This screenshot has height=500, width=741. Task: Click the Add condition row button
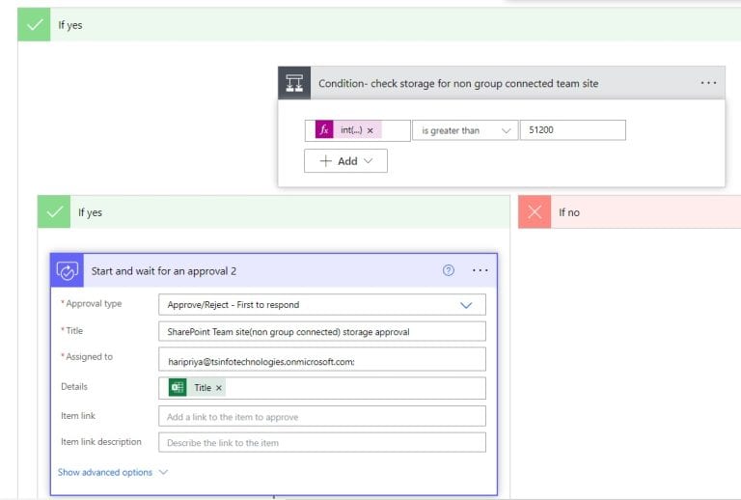[345, 161]
